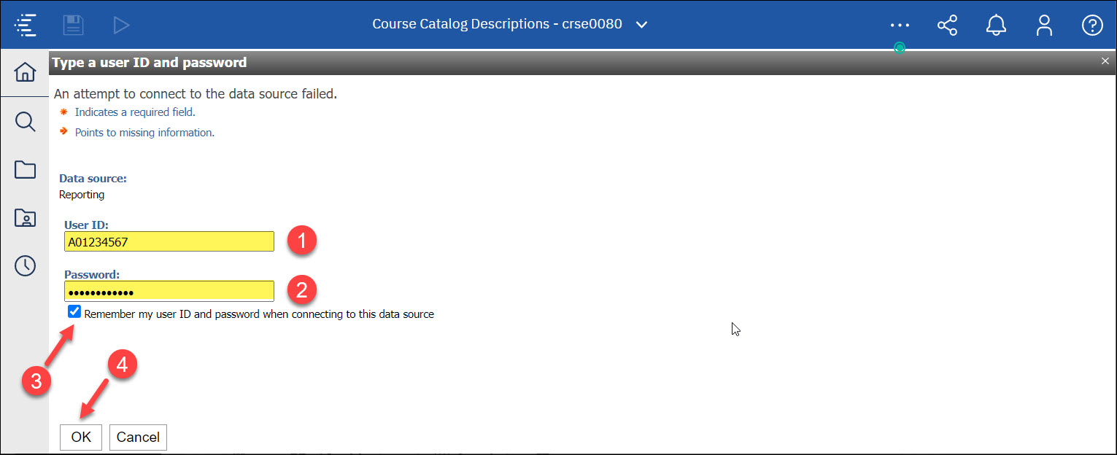Close the user ID and password dialog
This screenshot has height=455, width=1117.
tap(1105, 62)
